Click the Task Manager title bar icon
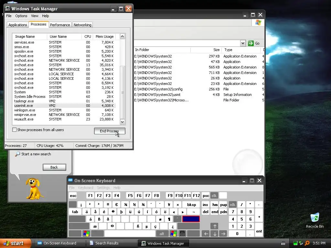The width and height of the screenshot is (331, 248). coord(8,8)
